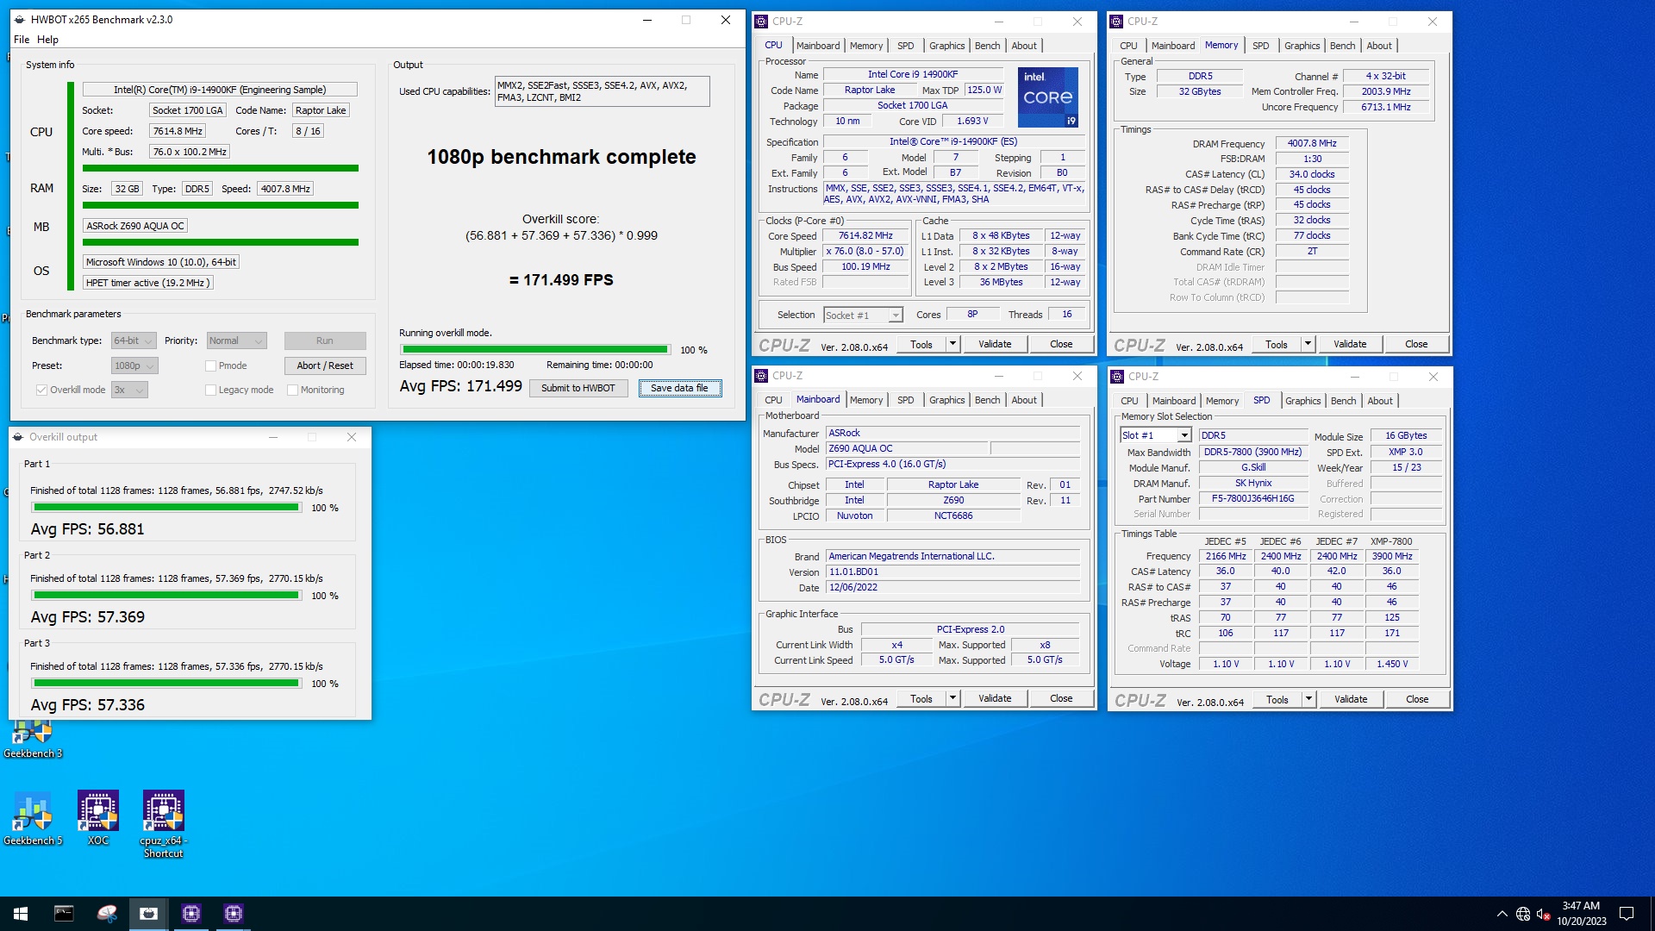Open the Windows Start menu
The image size is (1655, 931).
click(21, 914)
